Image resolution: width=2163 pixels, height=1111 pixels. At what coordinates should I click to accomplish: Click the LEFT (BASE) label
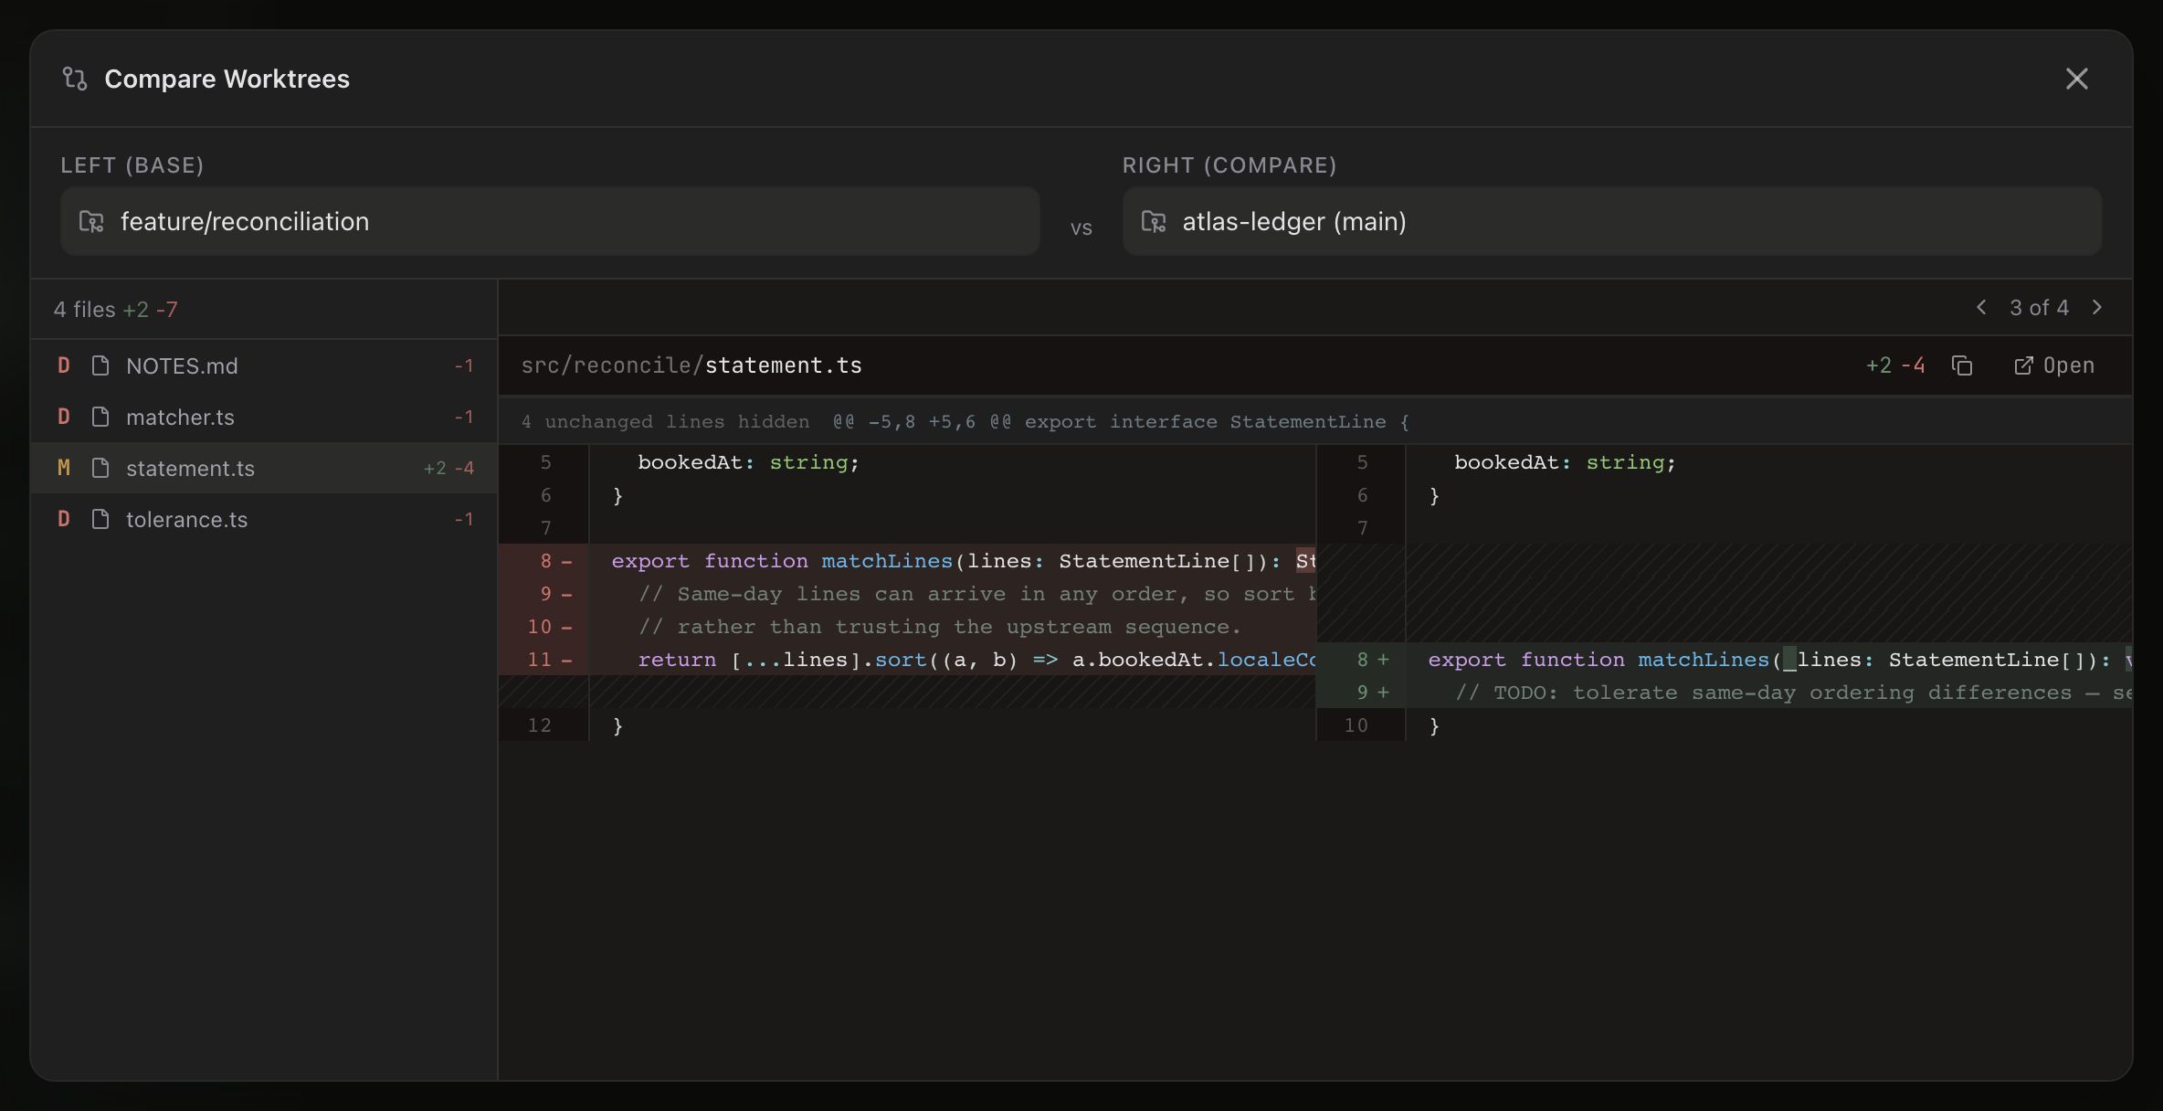pyautogui.click(x=132, y=165)
